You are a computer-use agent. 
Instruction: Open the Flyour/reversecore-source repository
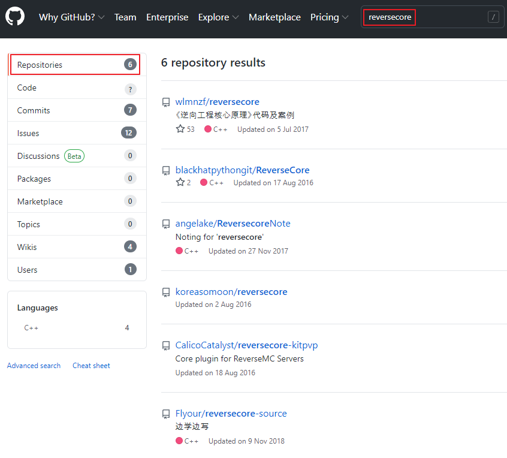click(231, 414)
